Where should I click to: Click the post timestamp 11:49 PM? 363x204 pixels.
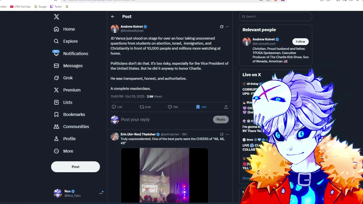pyautogui.click(x=117, y=96)
